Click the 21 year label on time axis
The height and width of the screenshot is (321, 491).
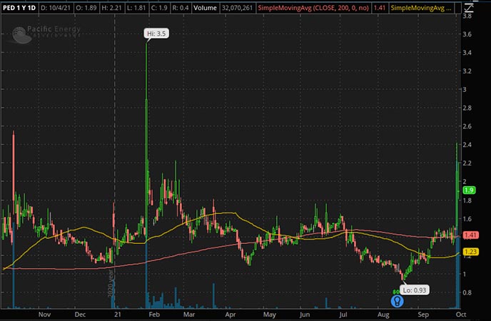point(118,315)
